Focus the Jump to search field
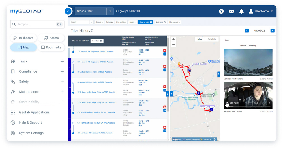This screenshot has width=283, height=149. (37, 24)
